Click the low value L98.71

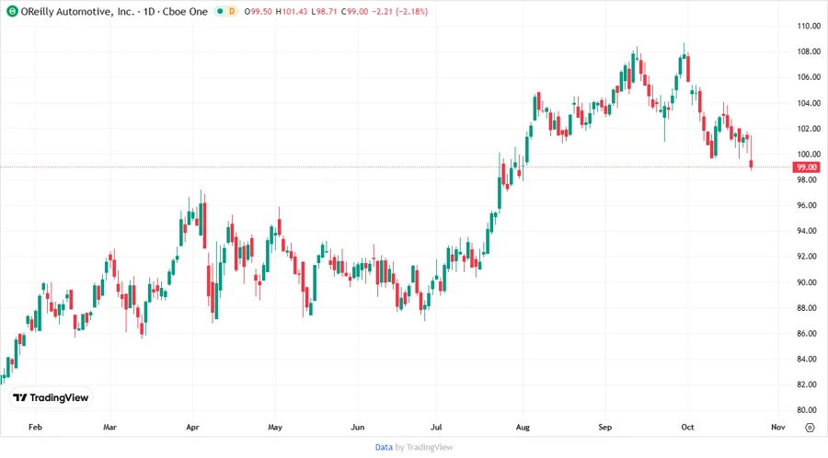pos(324,11)
